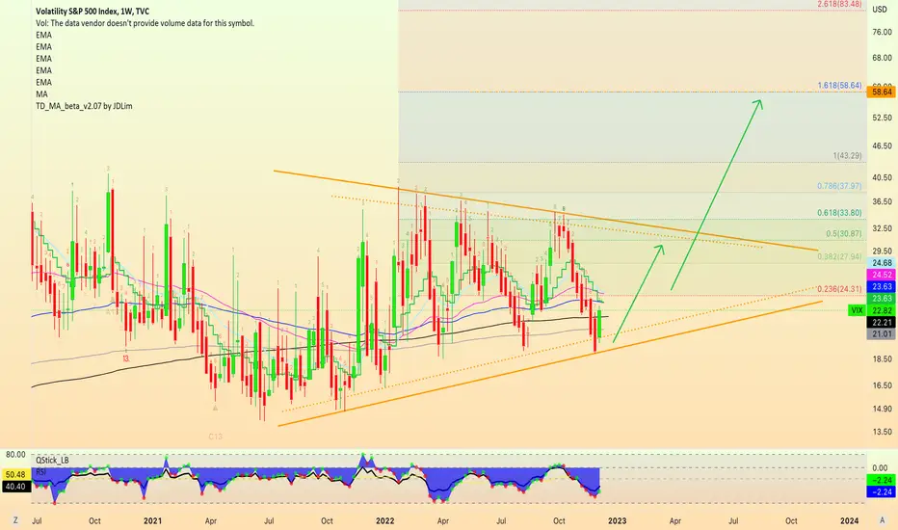Click the 13.50 price axis label
The height and width of the screenshot is (530, 898).
pos(882,432)
